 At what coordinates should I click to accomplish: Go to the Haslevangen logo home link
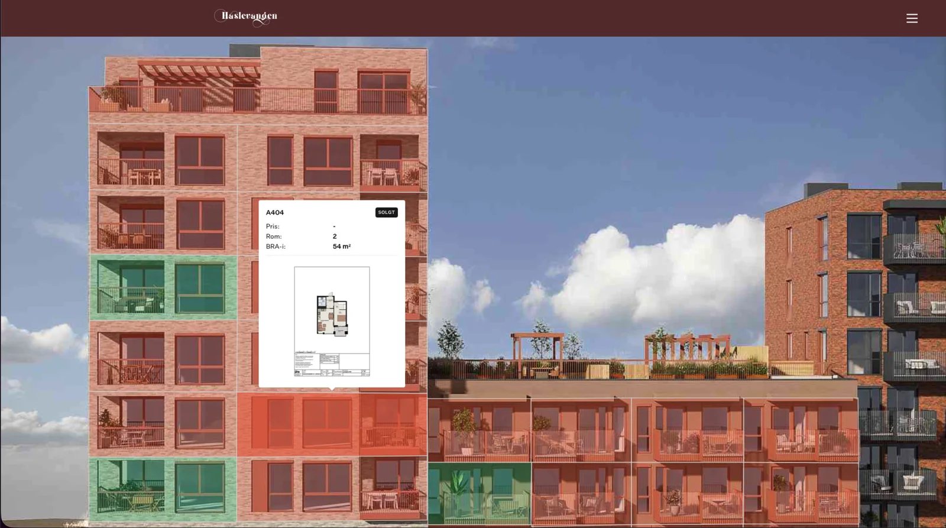246,17
